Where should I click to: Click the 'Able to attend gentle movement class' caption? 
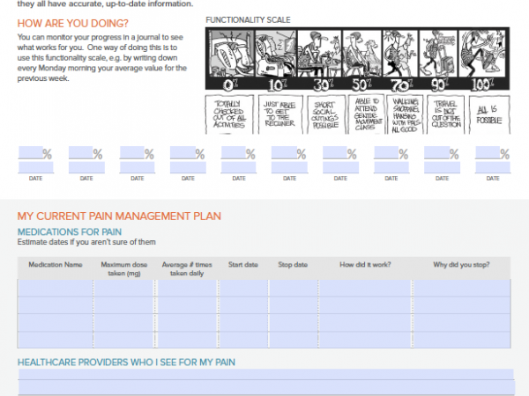(367, 114)
